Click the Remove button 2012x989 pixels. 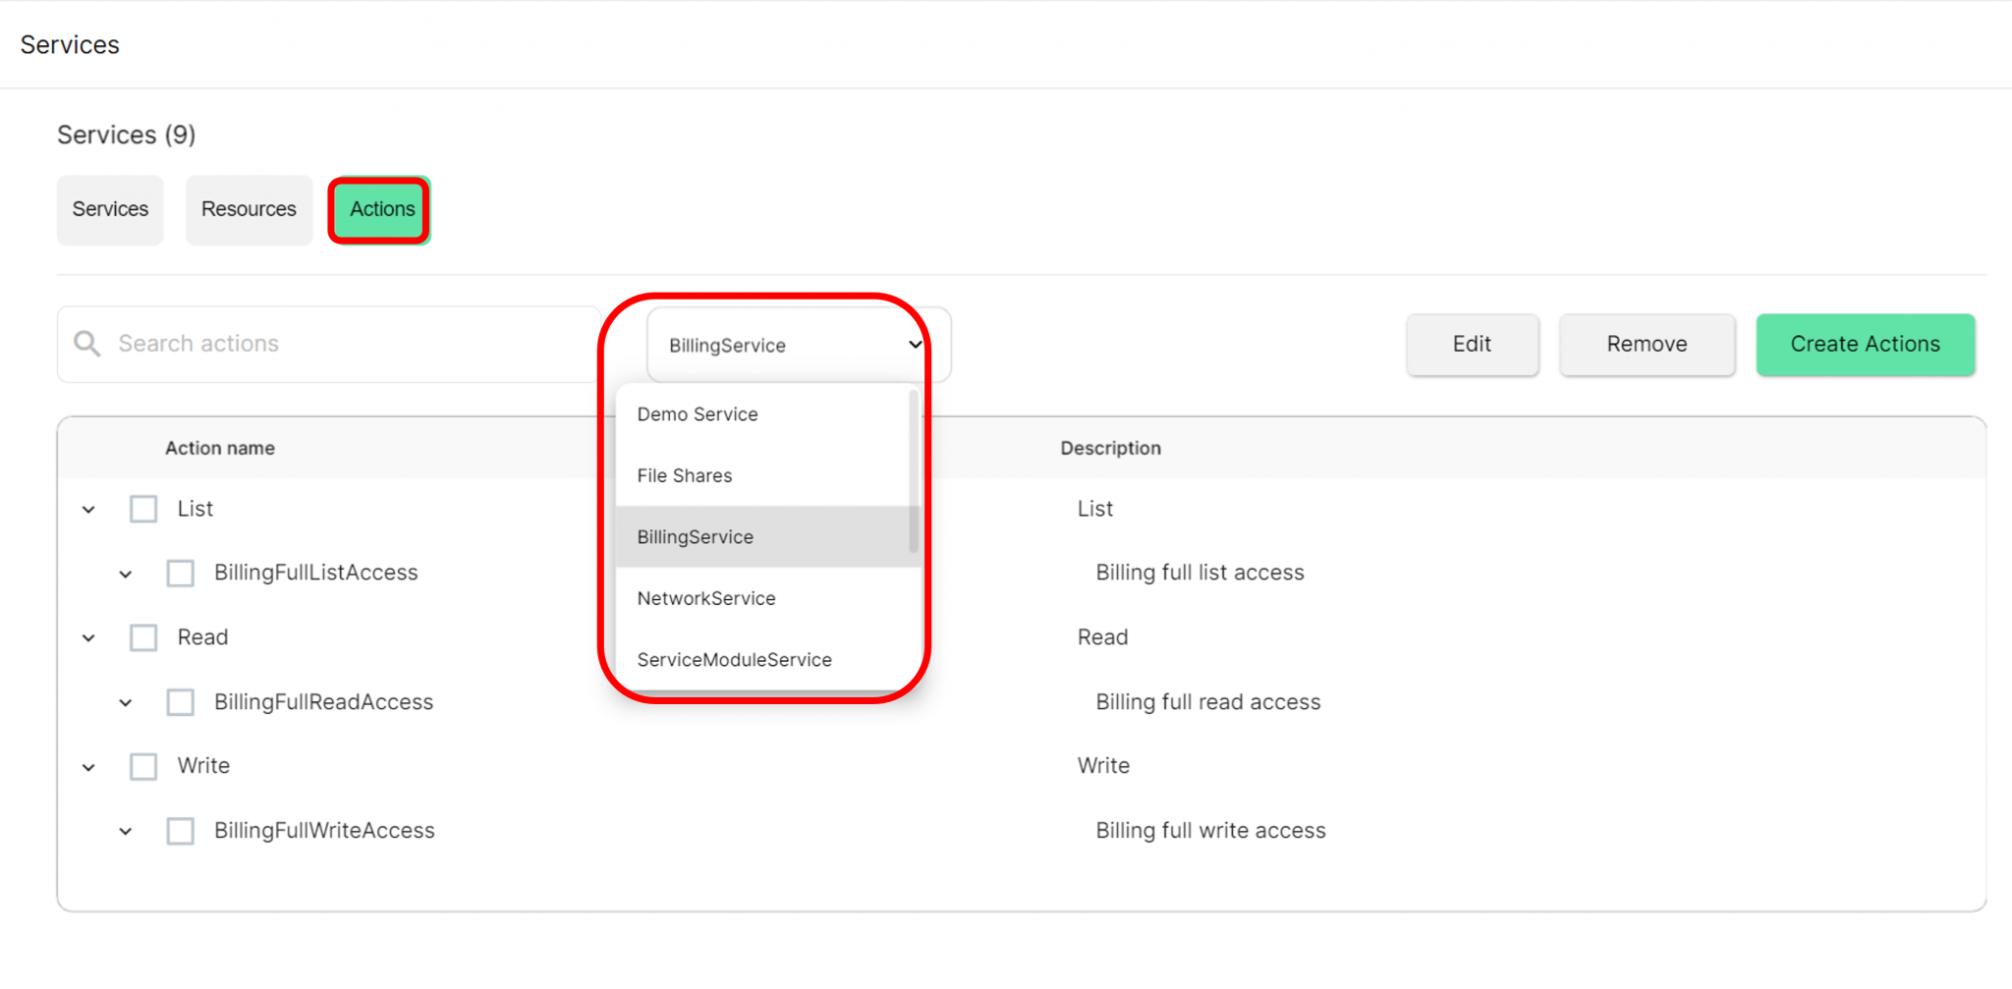click(x=1647, y=345)
